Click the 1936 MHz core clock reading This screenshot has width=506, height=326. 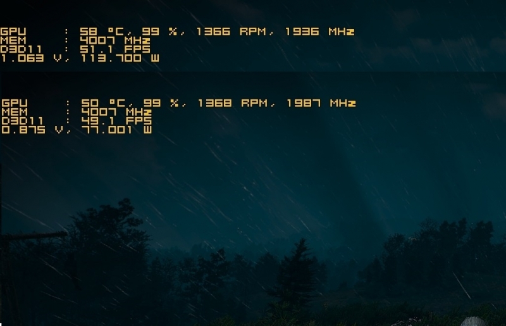click(319, 32)
